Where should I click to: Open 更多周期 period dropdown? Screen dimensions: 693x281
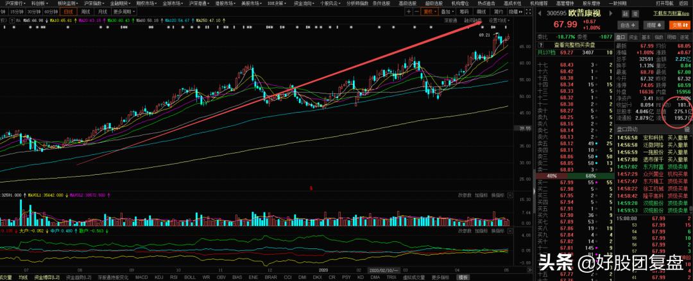pyautogui.click(x=124, y=12)
